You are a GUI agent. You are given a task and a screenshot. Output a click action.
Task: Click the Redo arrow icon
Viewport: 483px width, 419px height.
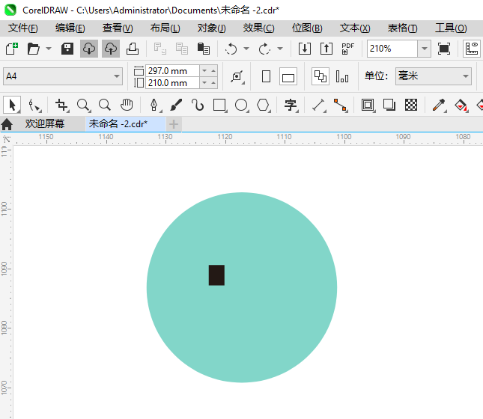pyautogui.click(x=264, y=49)
